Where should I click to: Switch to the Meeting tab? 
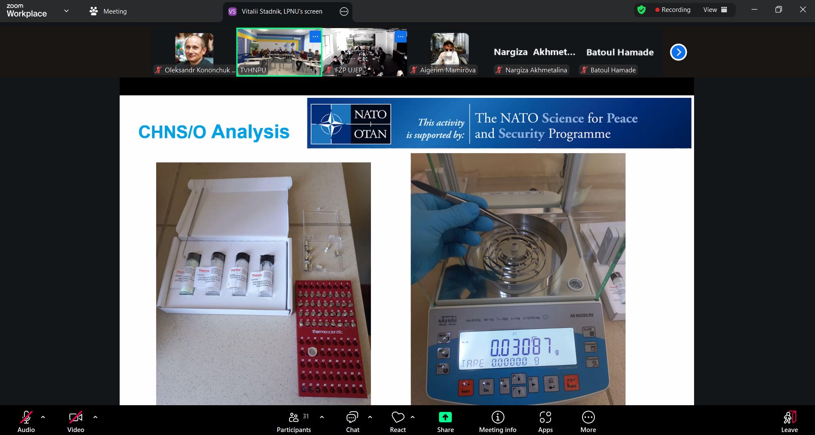click(109, 11)
